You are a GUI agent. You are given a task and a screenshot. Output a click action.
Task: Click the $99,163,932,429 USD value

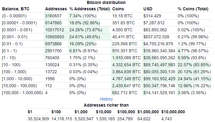coord(159,78)
